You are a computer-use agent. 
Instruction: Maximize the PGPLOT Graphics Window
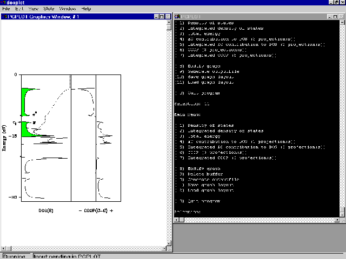pyautogui.click(x=162, y=17)
